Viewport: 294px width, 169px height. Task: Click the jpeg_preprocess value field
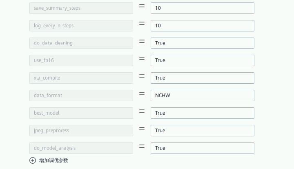tap(202, 131)
